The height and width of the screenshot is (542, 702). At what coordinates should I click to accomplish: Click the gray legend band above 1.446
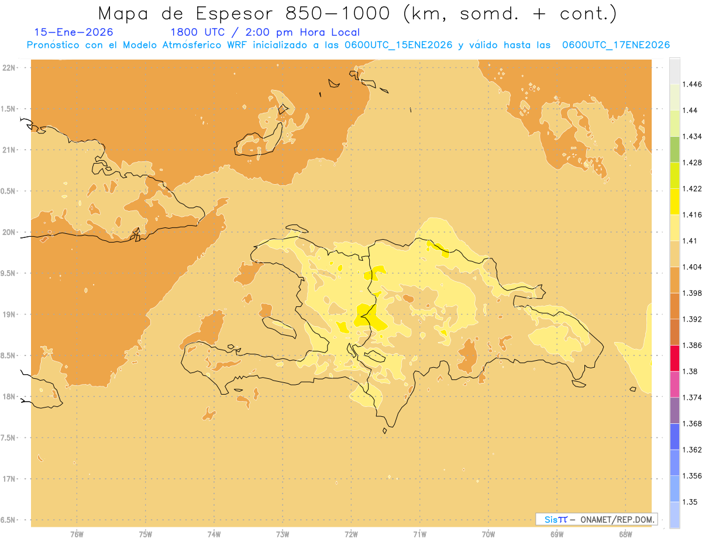(x=675, y=71)
